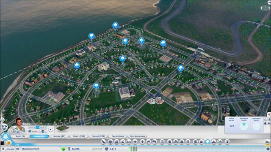
Task: Open the Health star-of-life icon
Action: [x=182, y=142]
